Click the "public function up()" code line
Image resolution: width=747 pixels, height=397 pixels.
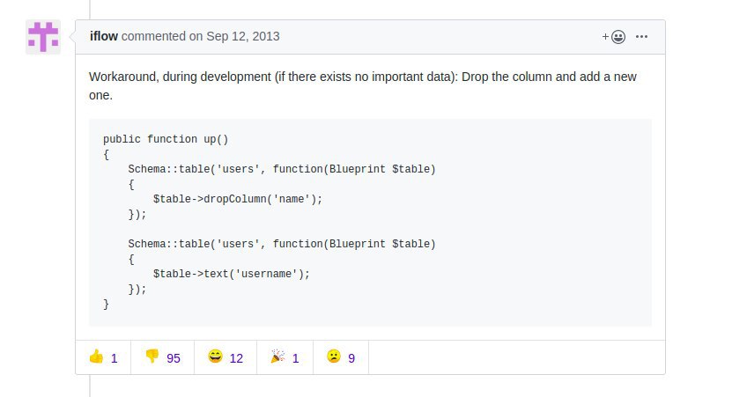click(x=166, y=139)
